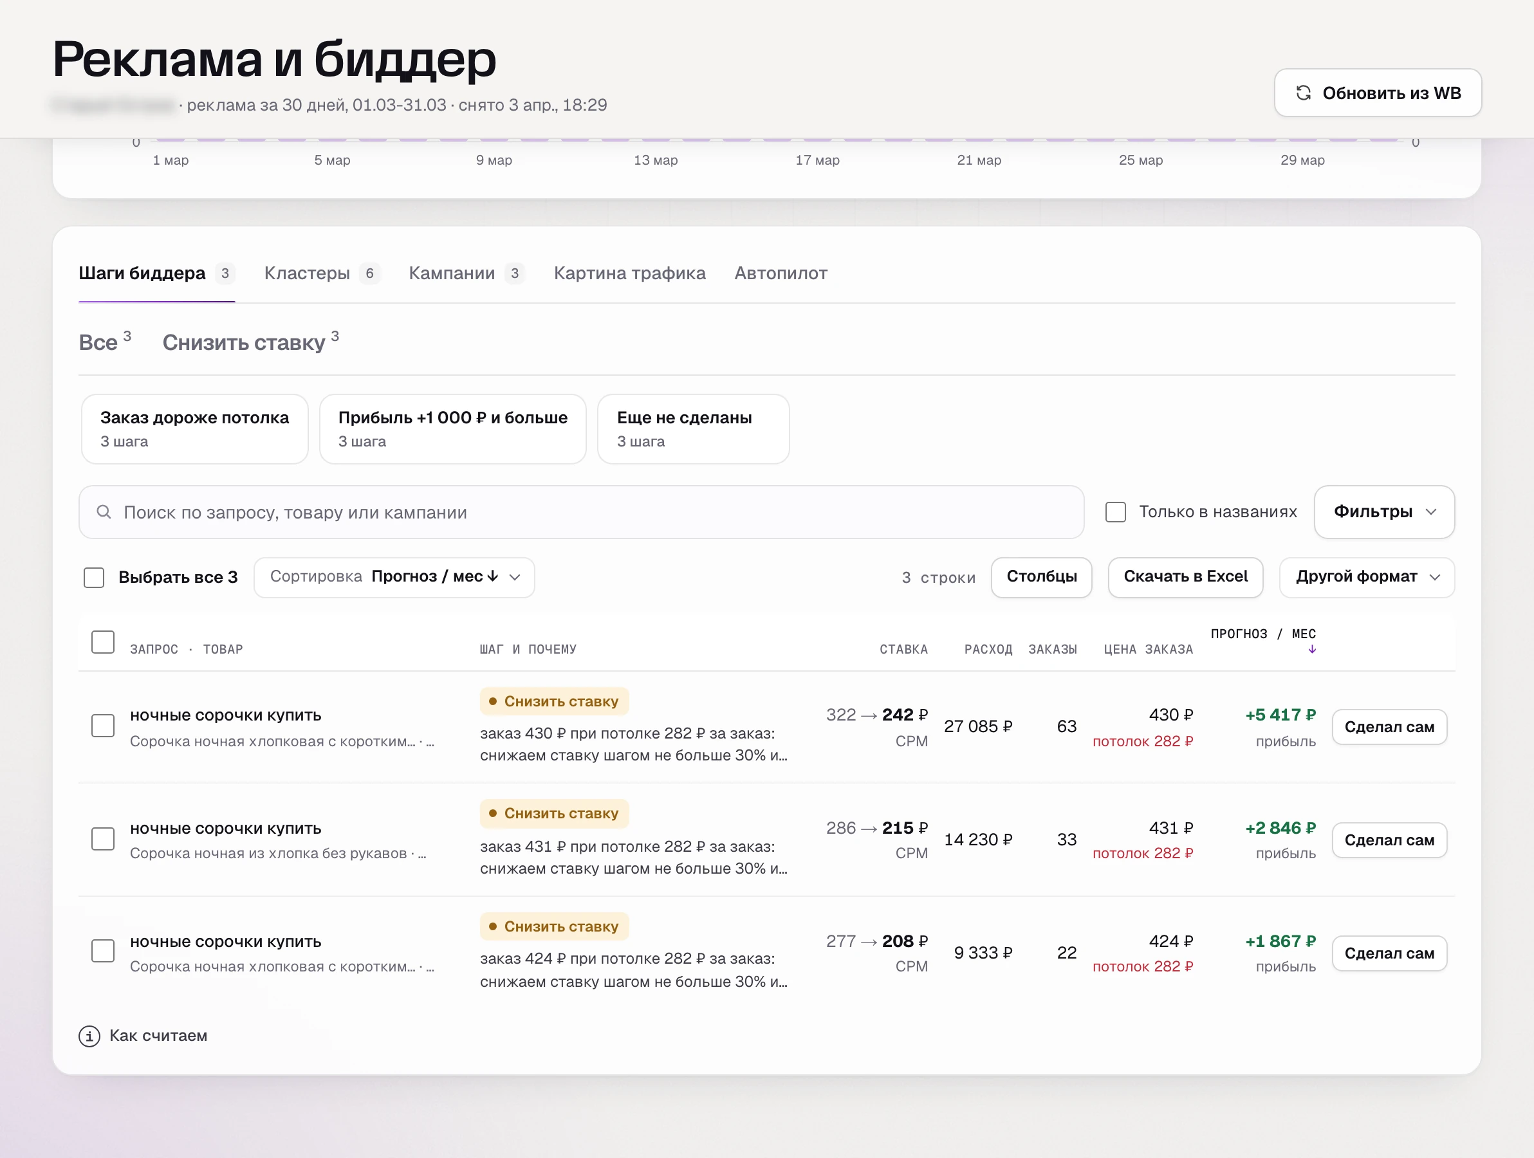This screenshot has width=1534, height=1158.
Task: Click Сделал сам for the +1 867 ₽ row
Action: tap(1389, 953)
